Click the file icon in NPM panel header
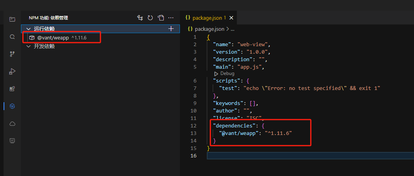Viewport: 414px width, 176px height. click(x=161, y=18)
